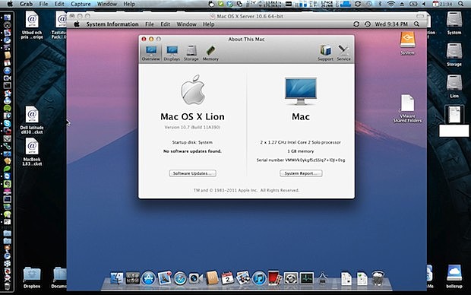This screenshot has height=295, width=471.
Task: Click the Time Machine icon in guest menu bar
Action: (x=368, y=24)
